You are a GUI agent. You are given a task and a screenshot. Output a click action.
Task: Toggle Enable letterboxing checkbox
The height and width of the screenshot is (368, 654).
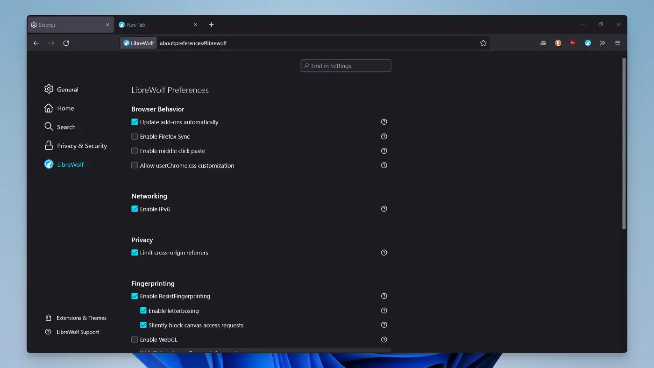point(143,311)
